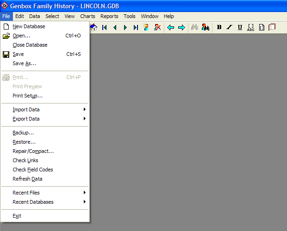Viewport: 287px width, 231px height.
Task: Click the delete person icon
Action: pyautogui.click(x=158, y=28)
